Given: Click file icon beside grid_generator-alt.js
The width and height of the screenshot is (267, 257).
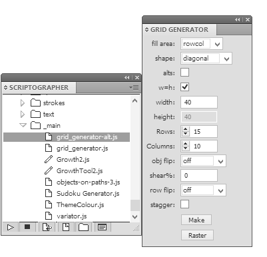Looking at the screenshot, I should pyautogui.click(x=49, y=136).
